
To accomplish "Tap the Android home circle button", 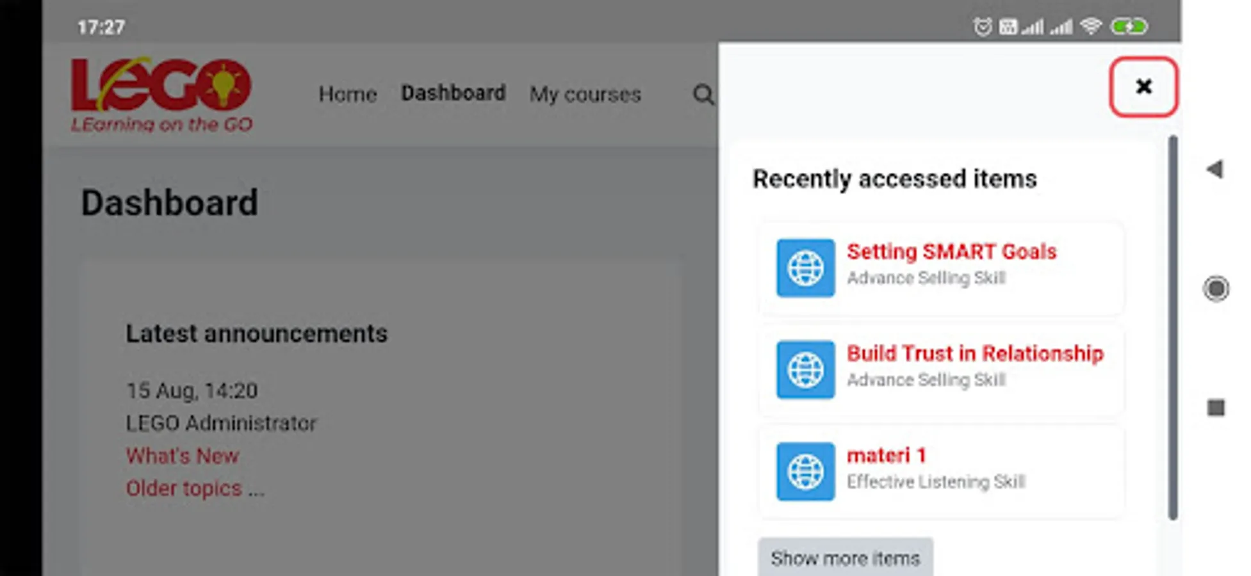I will click(x=1215, y=289).
